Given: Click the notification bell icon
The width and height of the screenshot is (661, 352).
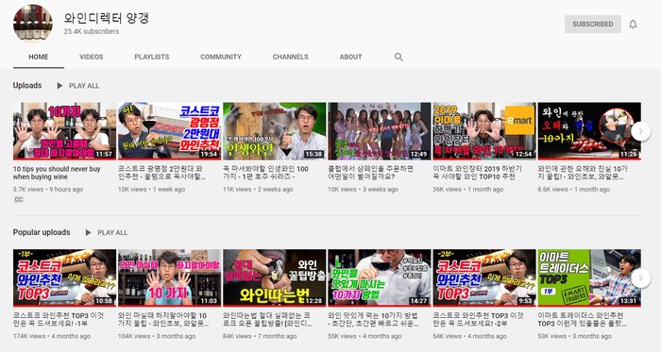Looking at the screenshot, I should click(x=633, y=25).
